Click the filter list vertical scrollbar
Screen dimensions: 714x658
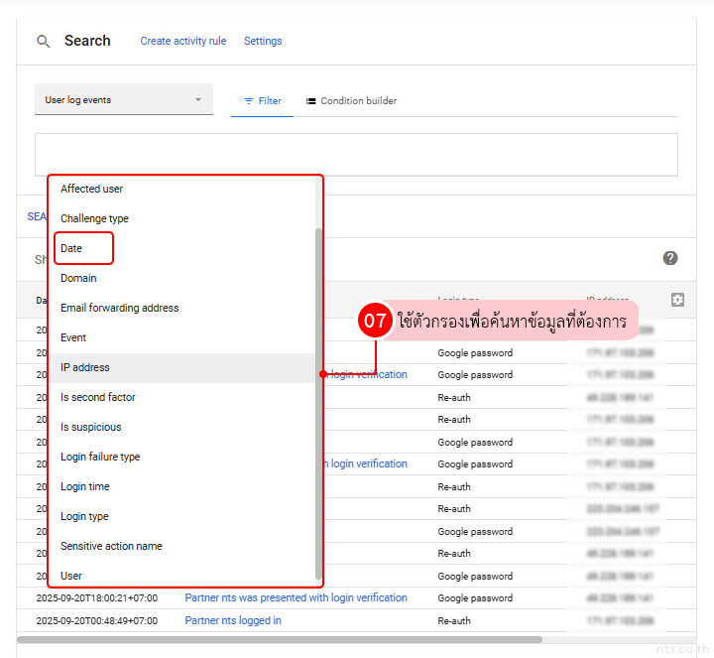pos(318,397)
